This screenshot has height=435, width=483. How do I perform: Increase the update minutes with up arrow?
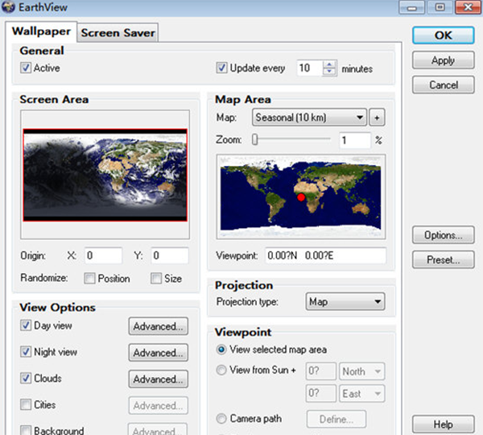[328, 64]
